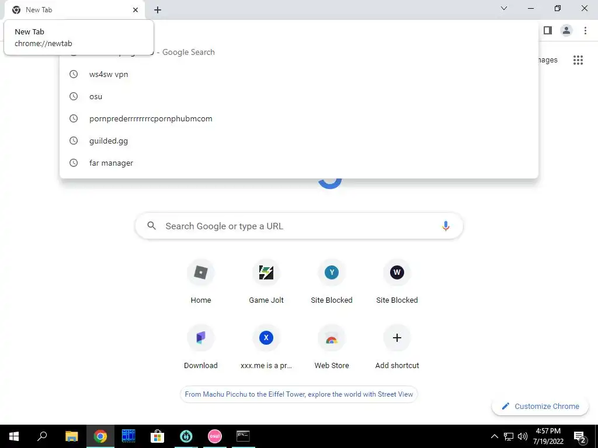
Task: Open the Site Blocked shortcut with W icon
Action: pos(397,282)
